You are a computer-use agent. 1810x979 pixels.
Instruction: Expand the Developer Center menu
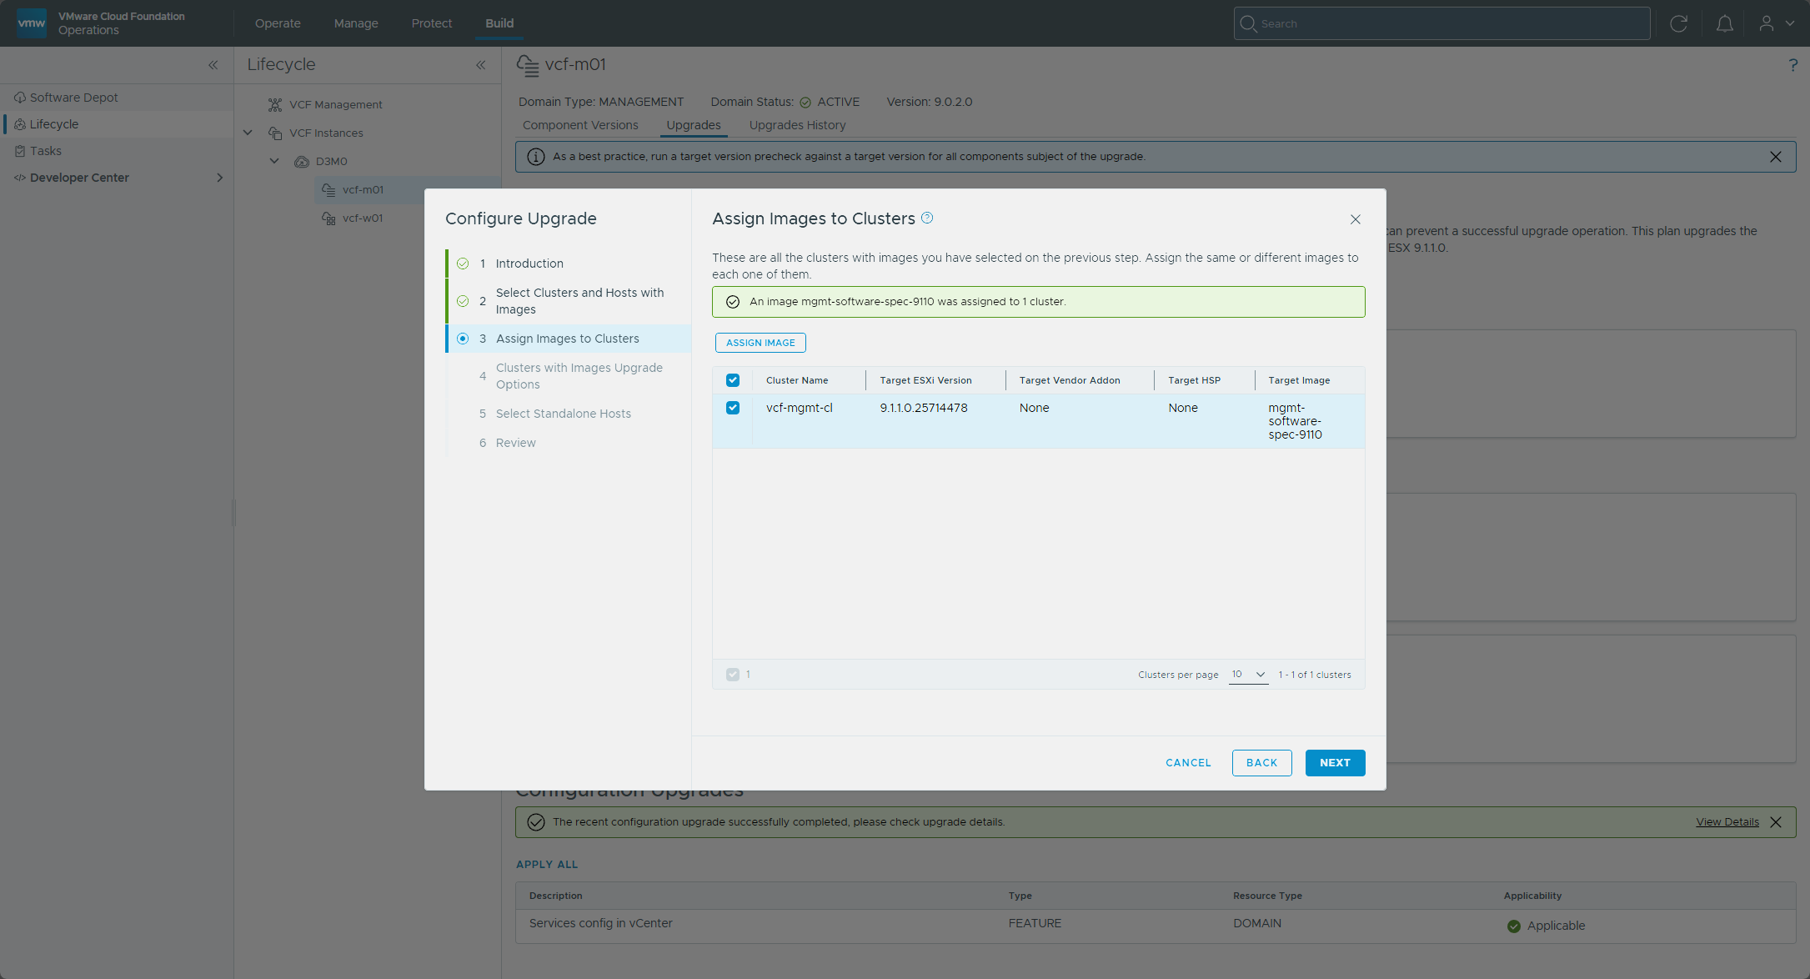[x=219, y=178]
